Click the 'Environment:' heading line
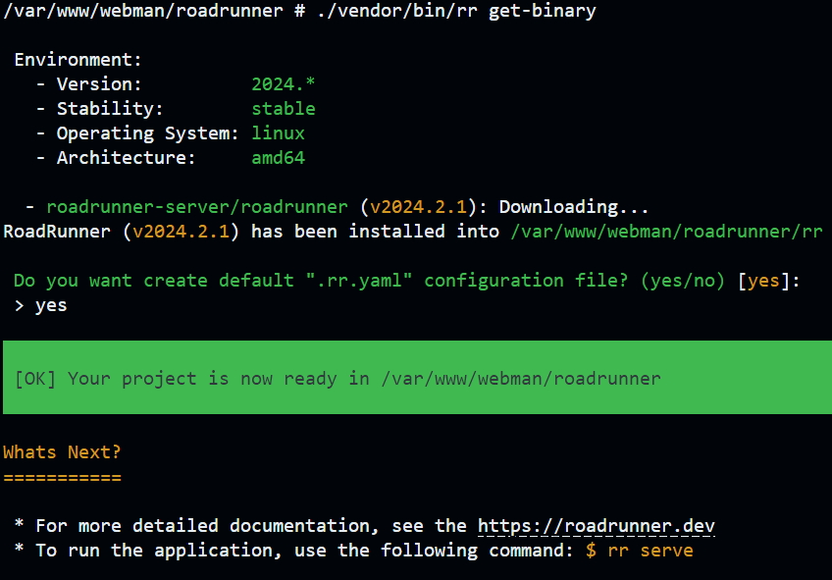 [x=78, y=60]
